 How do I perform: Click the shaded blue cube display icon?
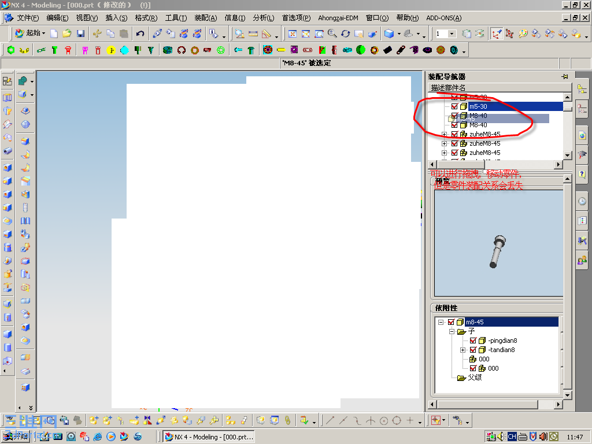[x=389, y=34]
